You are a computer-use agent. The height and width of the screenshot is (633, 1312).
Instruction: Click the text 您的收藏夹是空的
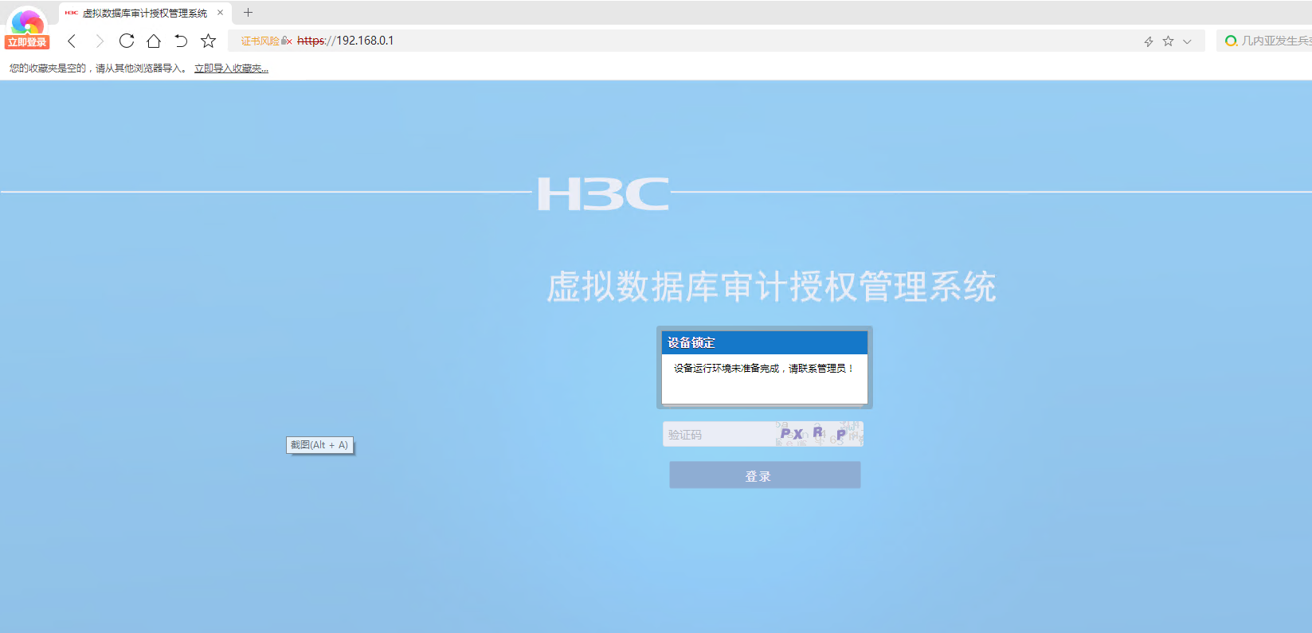click(x=48, y=68)
